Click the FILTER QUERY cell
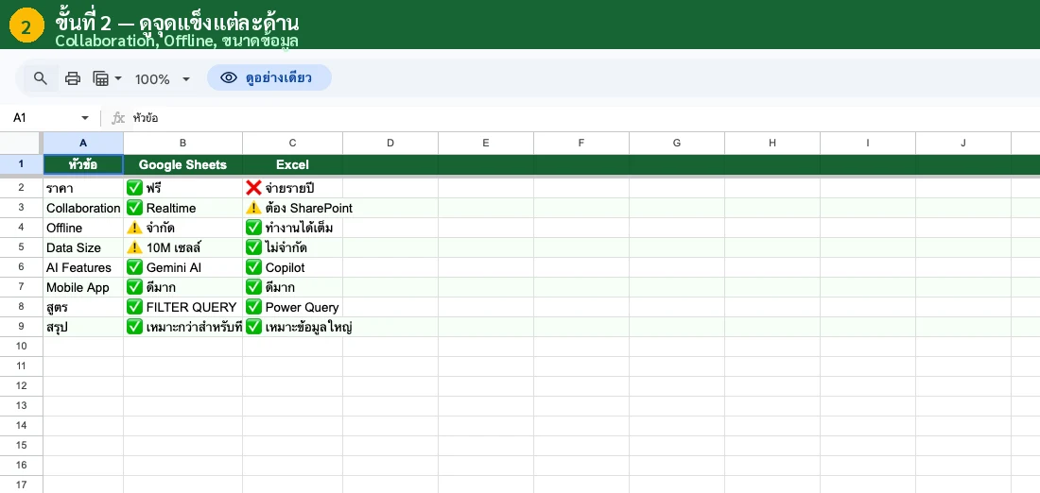 183,308
